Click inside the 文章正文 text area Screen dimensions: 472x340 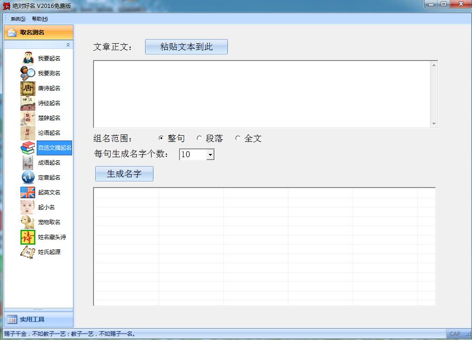click(x=262, y=94)
